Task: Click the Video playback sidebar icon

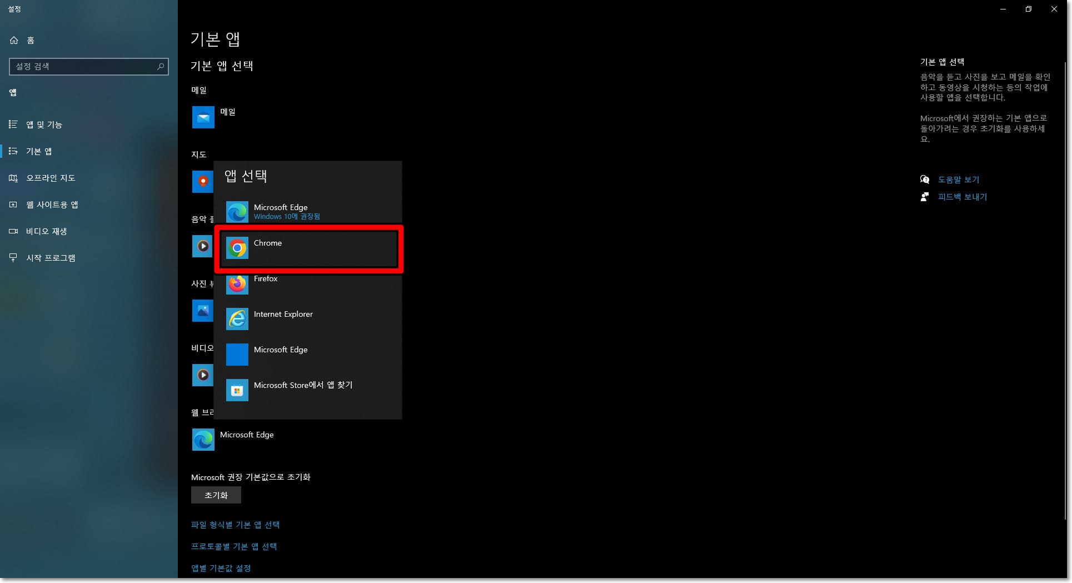Action: point(13,231)
